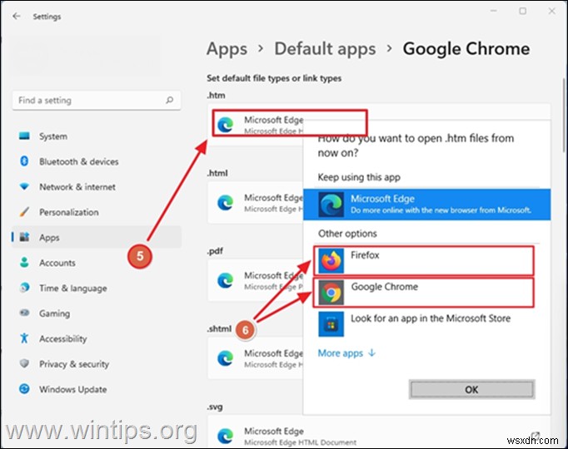Change the .svg default app entry
568x449 pixels.
point(379,432)
